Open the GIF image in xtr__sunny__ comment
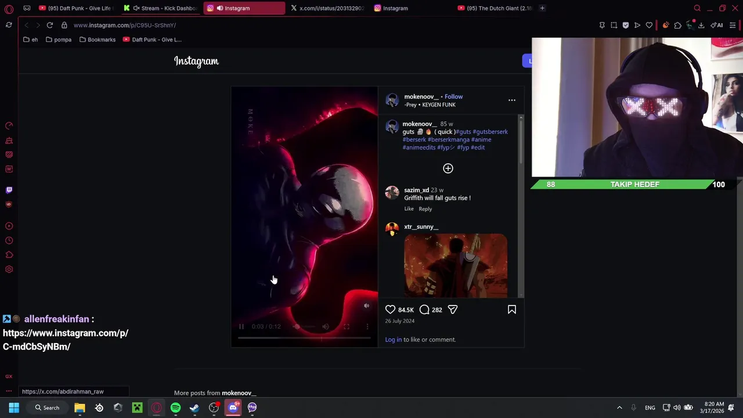This screenshot has width=743, height=418. pos(455,266)
